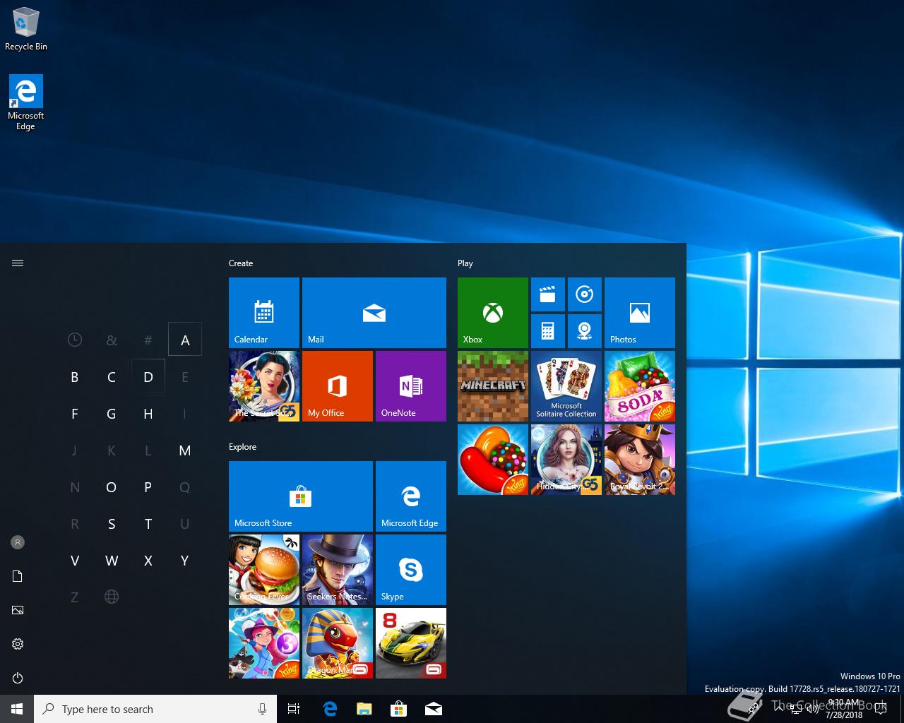This screenshot has width=904, height=723.
Task: Jump to letter C in app list
Action: point(112,377)
